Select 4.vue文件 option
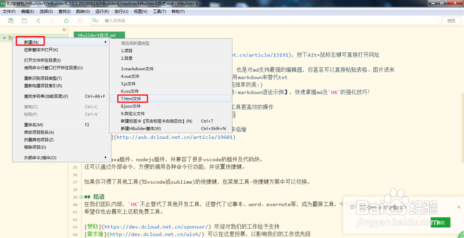The width and height of the screenshot is (464, 238). click(170, 76)
